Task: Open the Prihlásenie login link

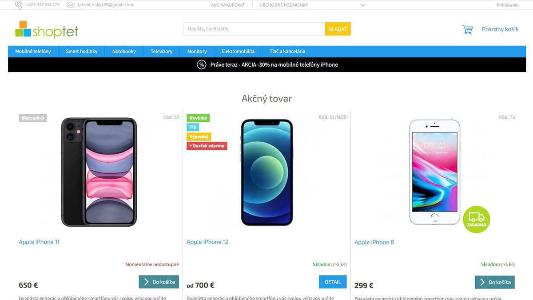Action: click(x=507, y=5)
